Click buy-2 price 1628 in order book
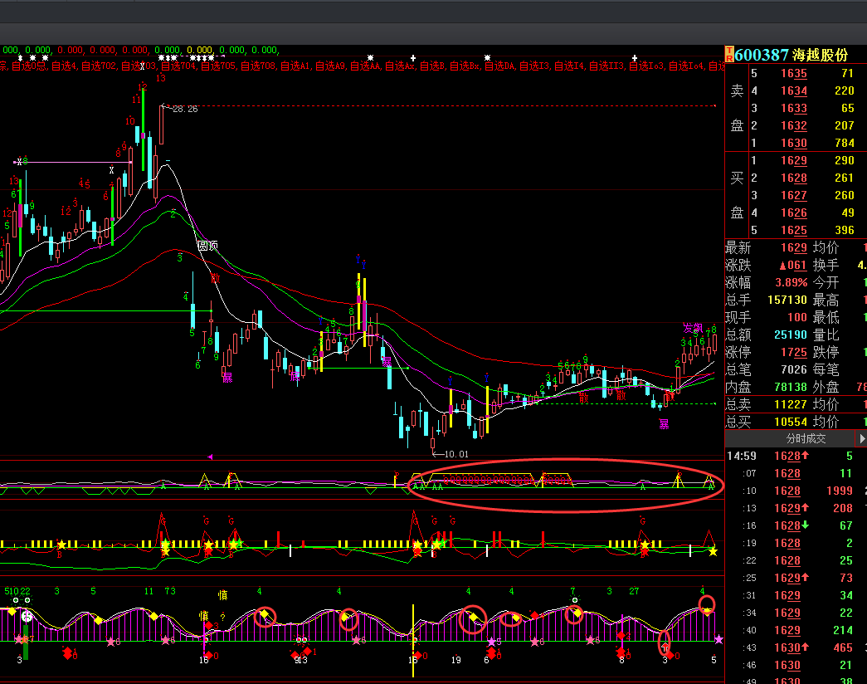This screenshot has height=684, width=867. point(793,178)
